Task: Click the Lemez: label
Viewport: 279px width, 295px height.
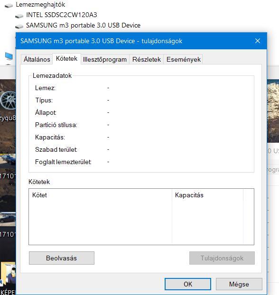Action: tap(45, 88)
